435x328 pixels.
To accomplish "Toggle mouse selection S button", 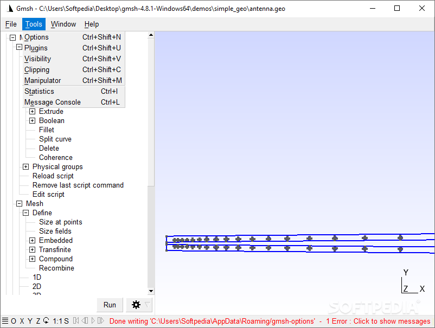I will pos(66,321).
